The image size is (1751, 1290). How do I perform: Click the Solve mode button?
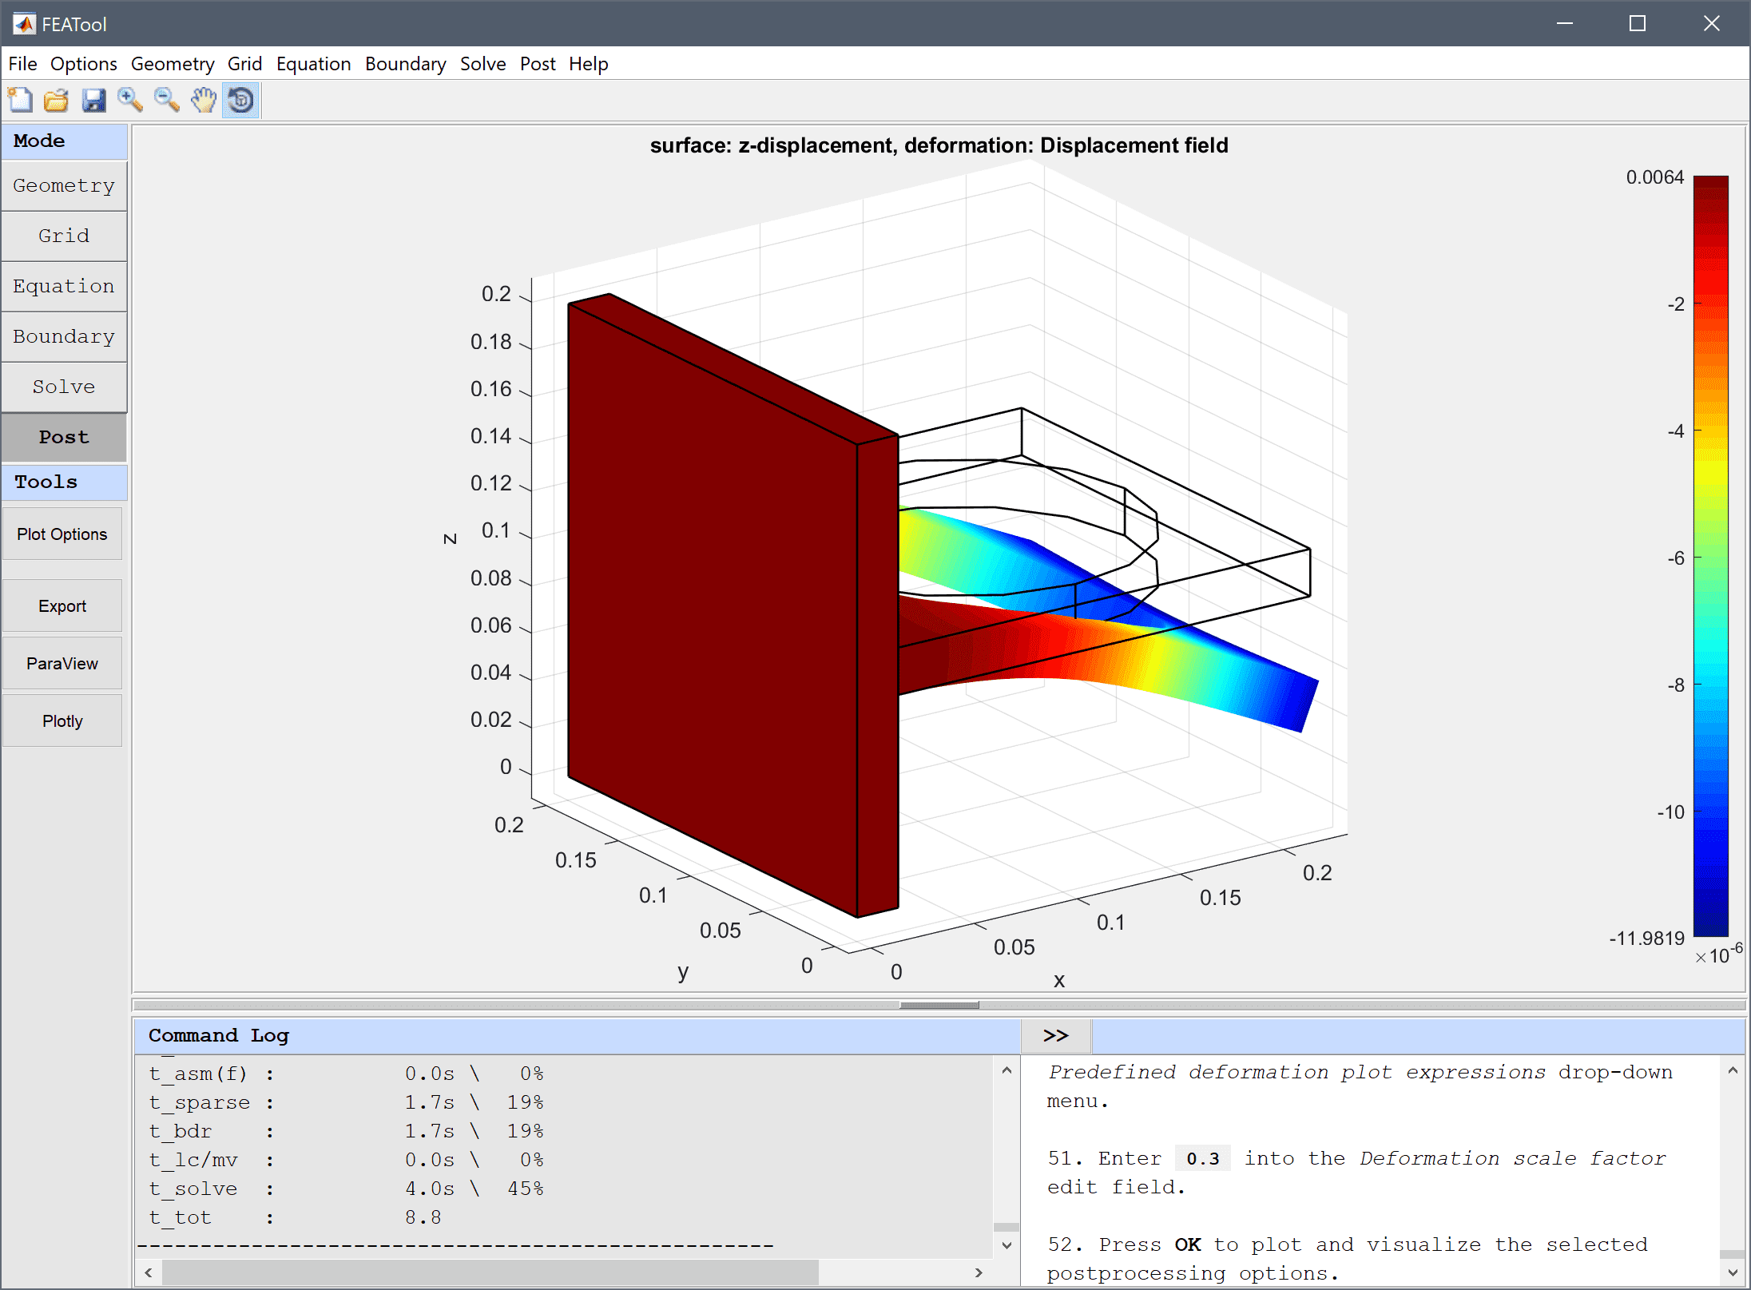click(64, 387)
